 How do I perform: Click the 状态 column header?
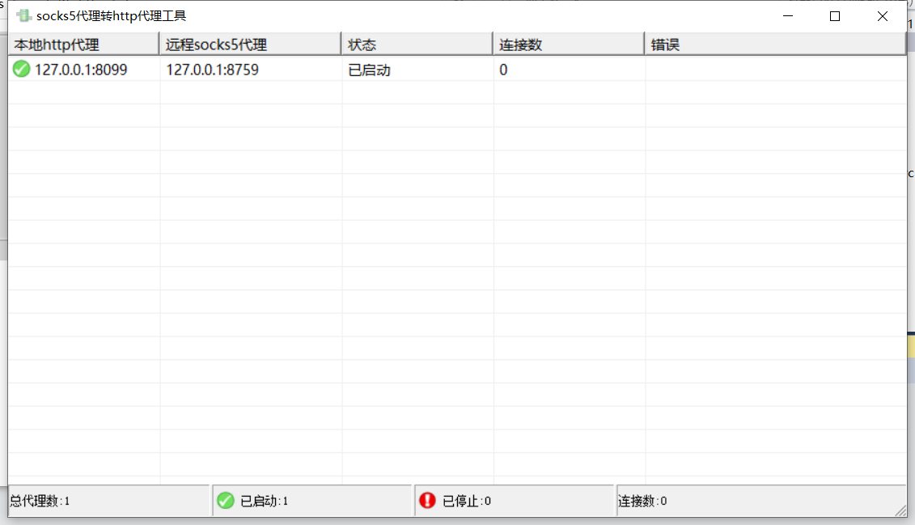click(x=416, y=44)
